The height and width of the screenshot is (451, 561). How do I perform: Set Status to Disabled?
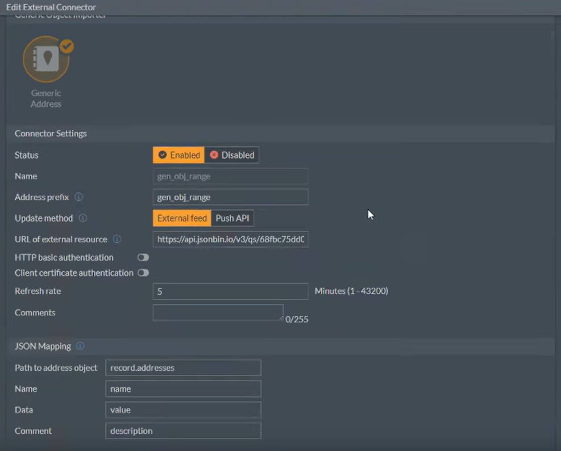click(231, 155)
